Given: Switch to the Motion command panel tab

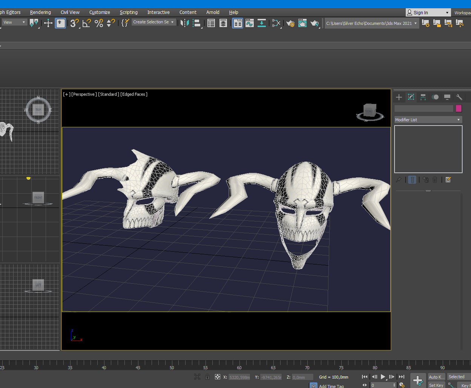Looking at the screenshot, I should [x=435, y=97].
